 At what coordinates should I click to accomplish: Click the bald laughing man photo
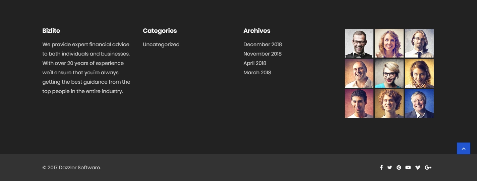tap(359, 73)
